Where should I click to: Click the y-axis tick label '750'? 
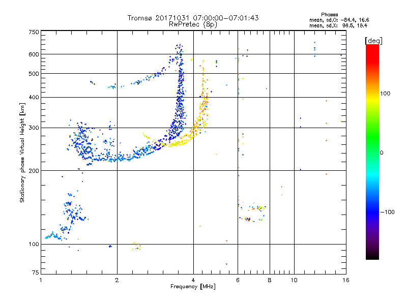tap(34, 32)
